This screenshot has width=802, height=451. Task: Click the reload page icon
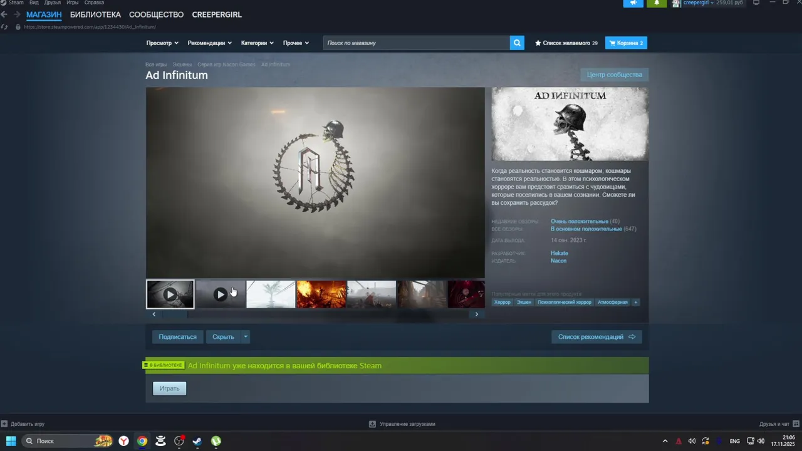point(5,27)
